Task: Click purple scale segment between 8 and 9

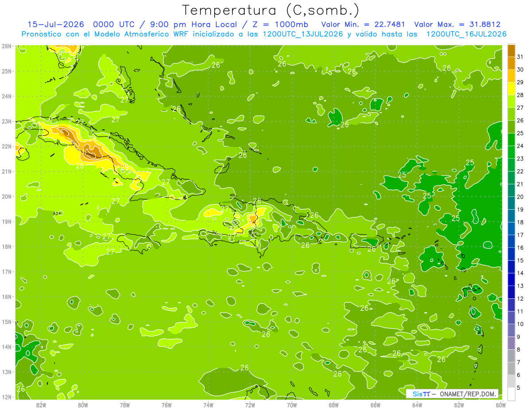Action: [511, 343]
